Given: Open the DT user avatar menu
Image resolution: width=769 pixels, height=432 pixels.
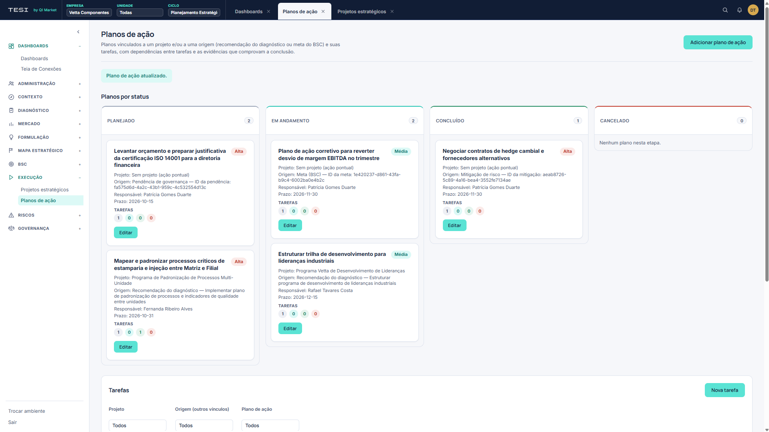Looking at the screenshot, I should [753, 10].
